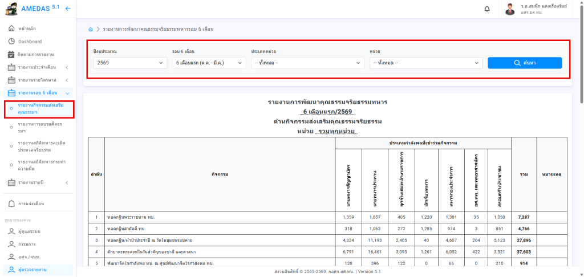Click breadcrumb text รายงานการพัฒนาคุณธรรมจริยธรรมทหารรอบ 6 เดือน
The width and height of the screenshot is (584, 277).
159,29
